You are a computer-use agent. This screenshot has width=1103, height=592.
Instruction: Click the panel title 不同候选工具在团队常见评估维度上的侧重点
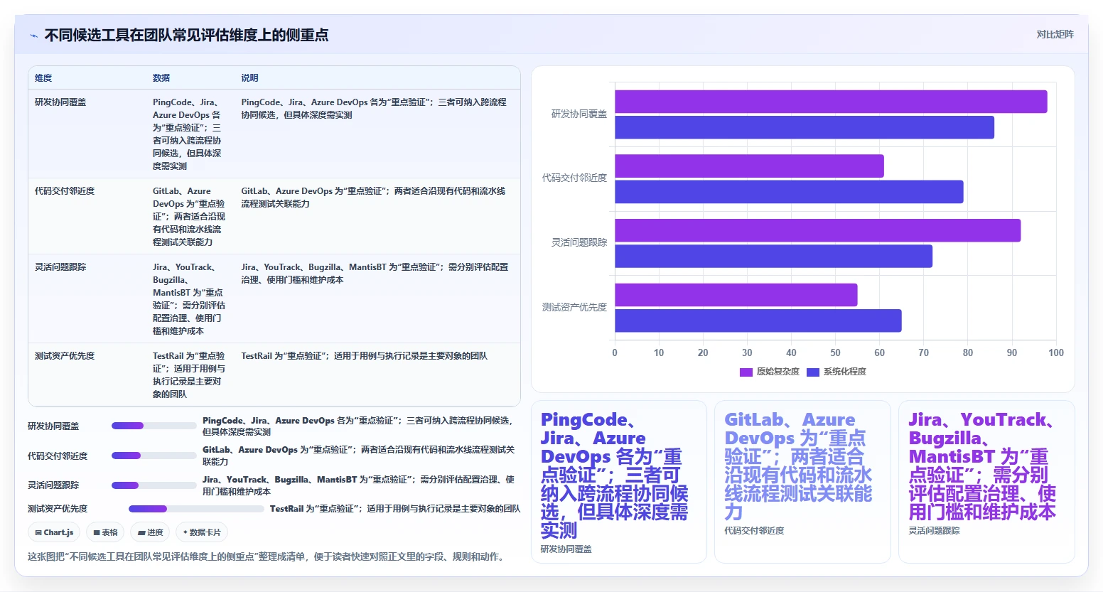[x=186, y=35]
